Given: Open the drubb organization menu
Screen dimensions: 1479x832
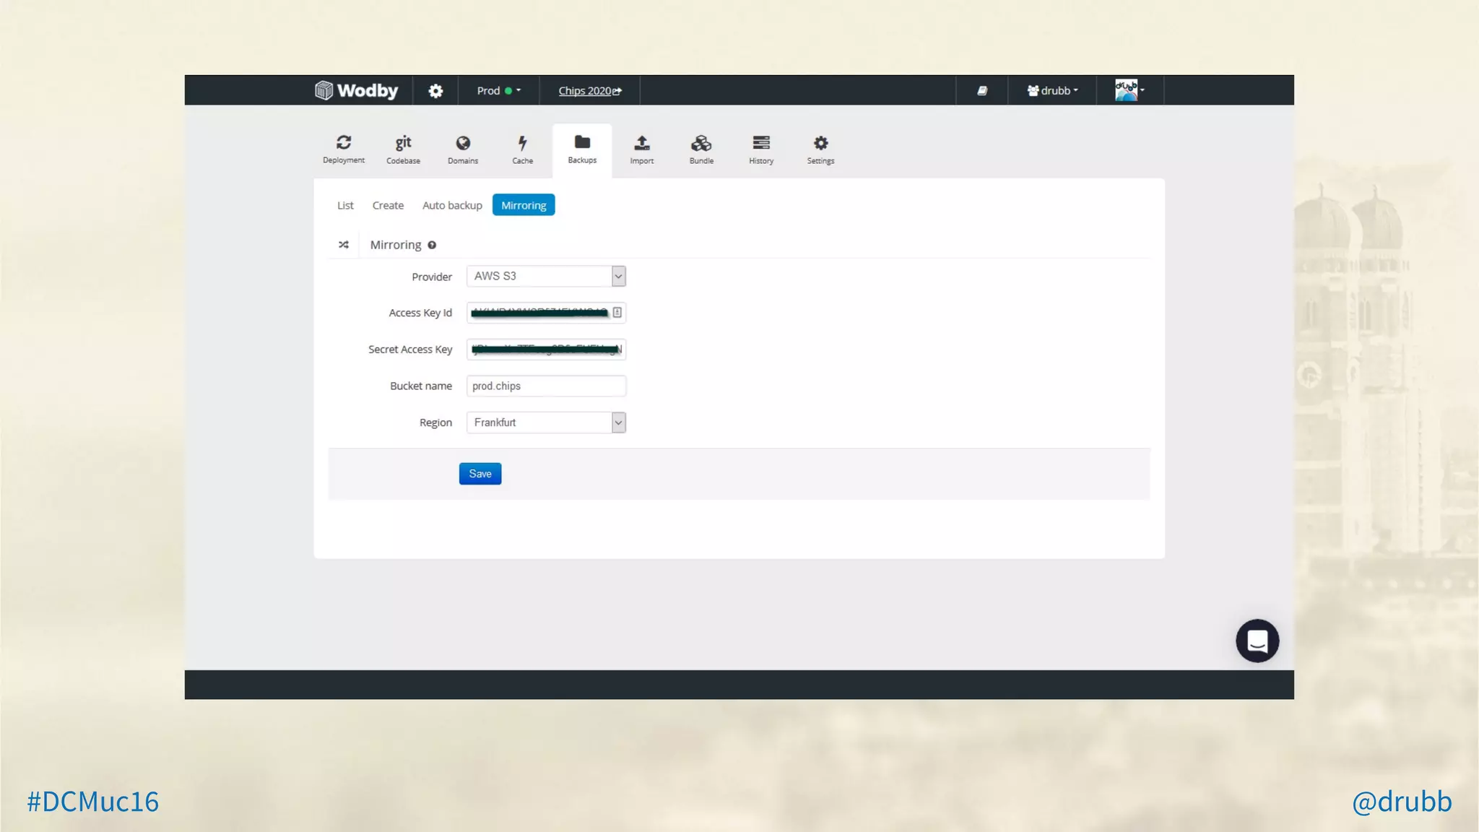Looking at the screenshot, I should tap(1052, 91).
